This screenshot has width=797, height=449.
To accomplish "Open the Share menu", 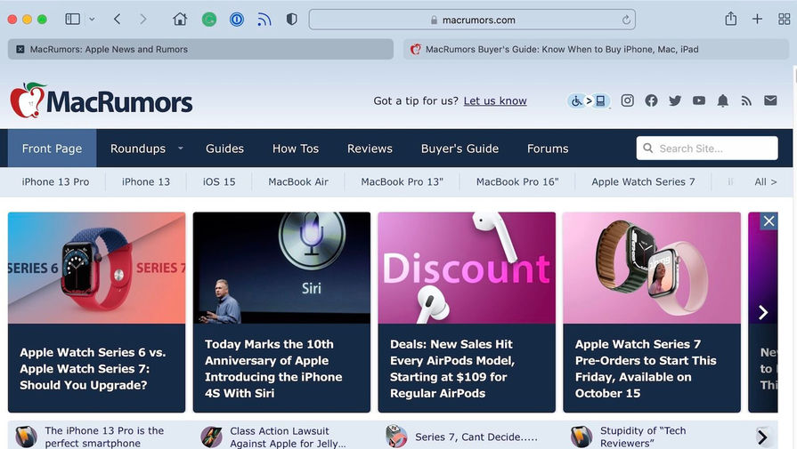I will (731, 19).
